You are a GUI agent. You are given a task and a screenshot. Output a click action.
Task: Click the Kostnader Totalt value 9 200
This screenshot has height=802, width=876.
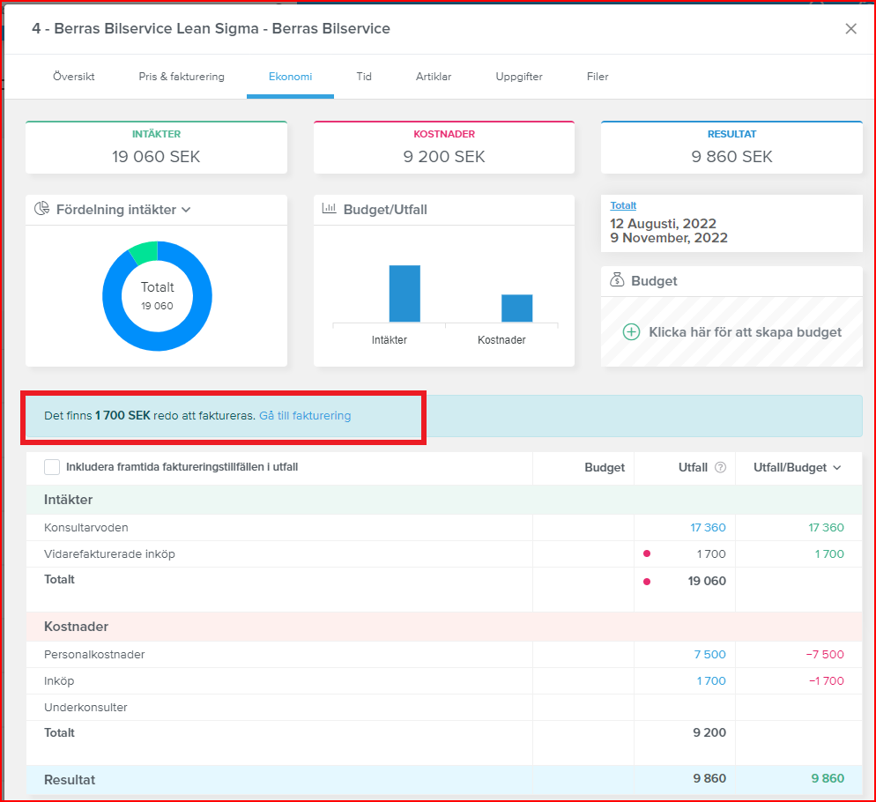coord(709,732)
